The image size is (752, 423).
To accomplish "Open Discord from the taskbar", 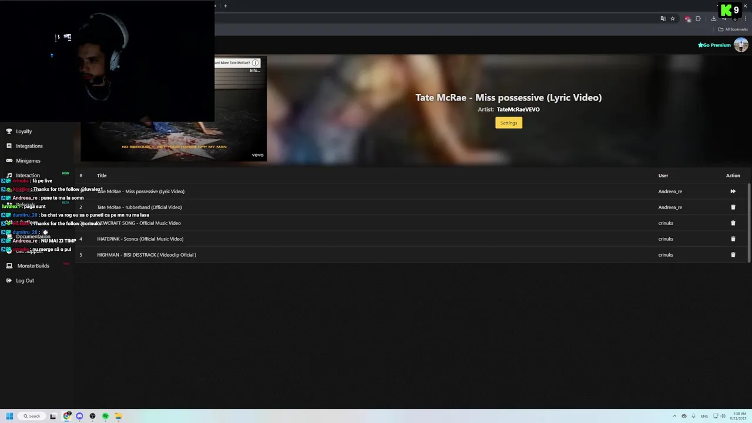I will coord(79,416).
